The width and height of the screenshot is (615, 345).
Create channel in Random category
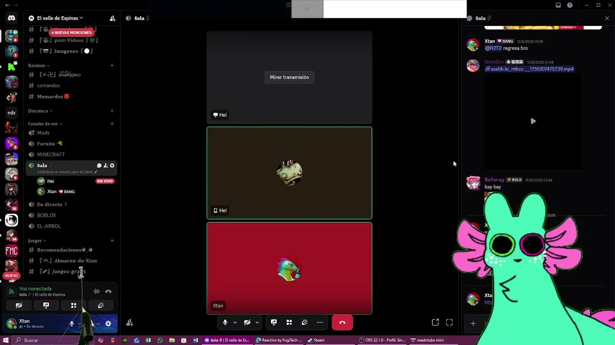(x=112, y=65)
